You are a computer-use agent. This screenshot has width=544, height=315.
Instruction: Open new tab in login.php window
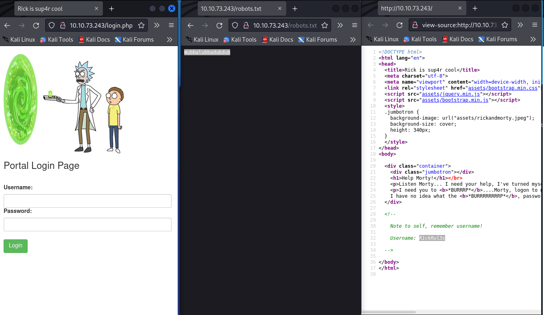pos(112,8)
